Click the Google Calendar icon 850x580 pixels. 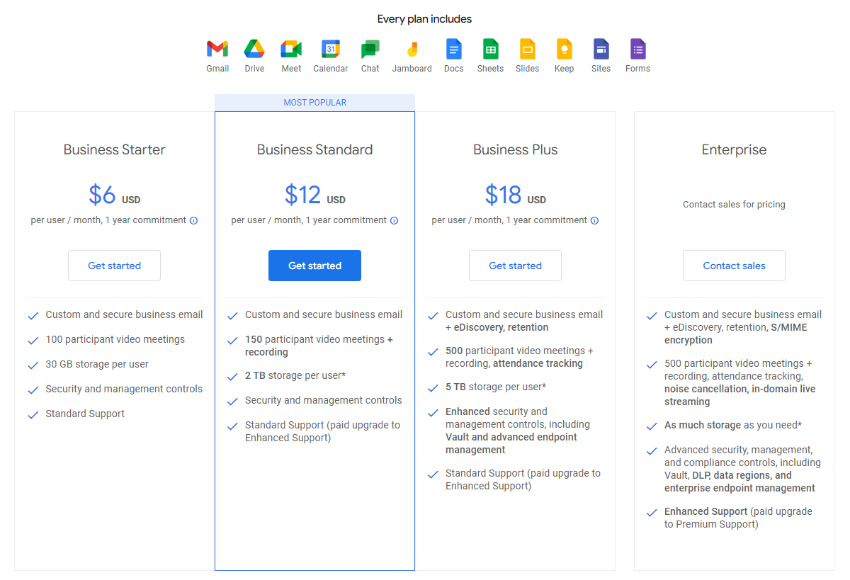point(331,49)
